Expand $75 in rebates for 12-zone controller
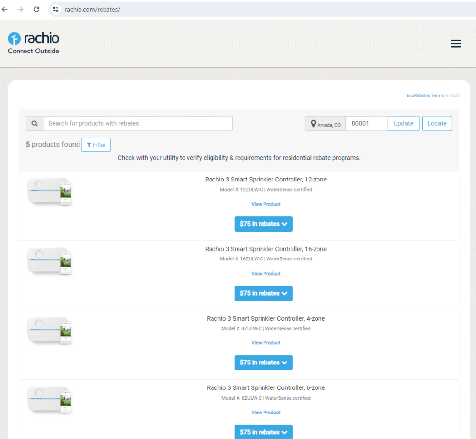476x439 pixels. click(264, 224)
